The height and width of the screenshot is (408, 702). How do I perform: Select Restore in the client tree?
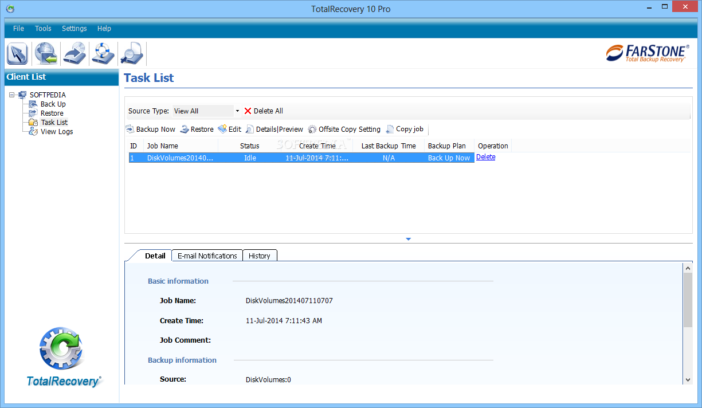[x=52, y=113]
